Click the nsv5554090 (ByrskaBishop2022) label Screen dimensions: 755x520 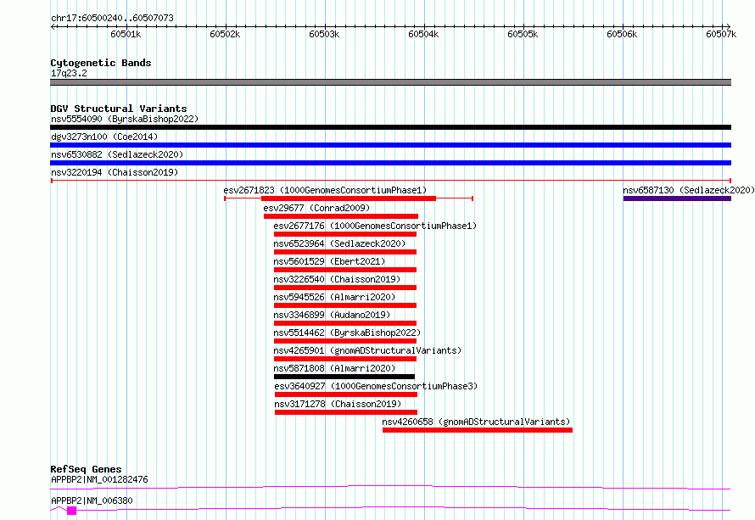[125, 119]
